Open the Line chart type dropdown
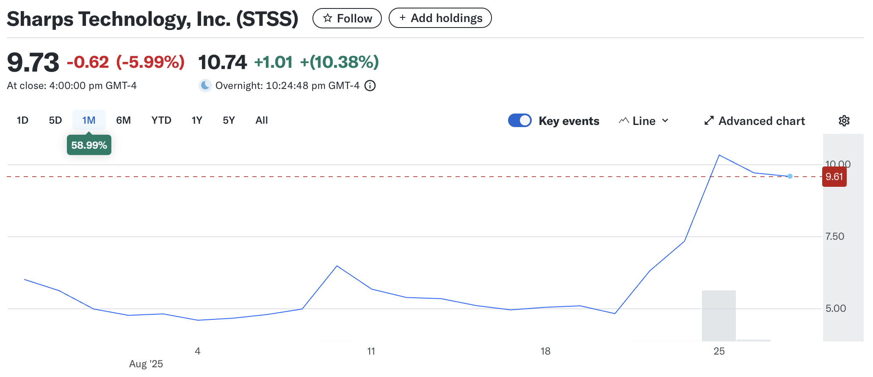 click(644, 121)
